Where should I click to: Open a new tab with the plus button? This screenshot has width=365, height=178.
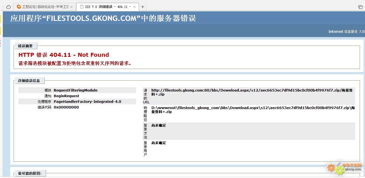[143, 7]
